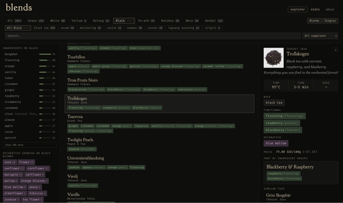Select the orange blossom garnish tag
The height and width of the screenshot is (203, 343).
(x=34, y=181)
